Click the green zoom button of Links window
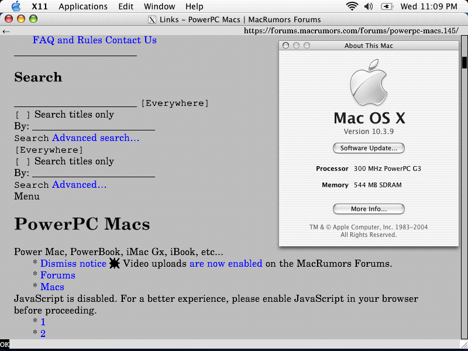Image resolution: width=468 pixels, height=351 pixels. click(33, 19)
